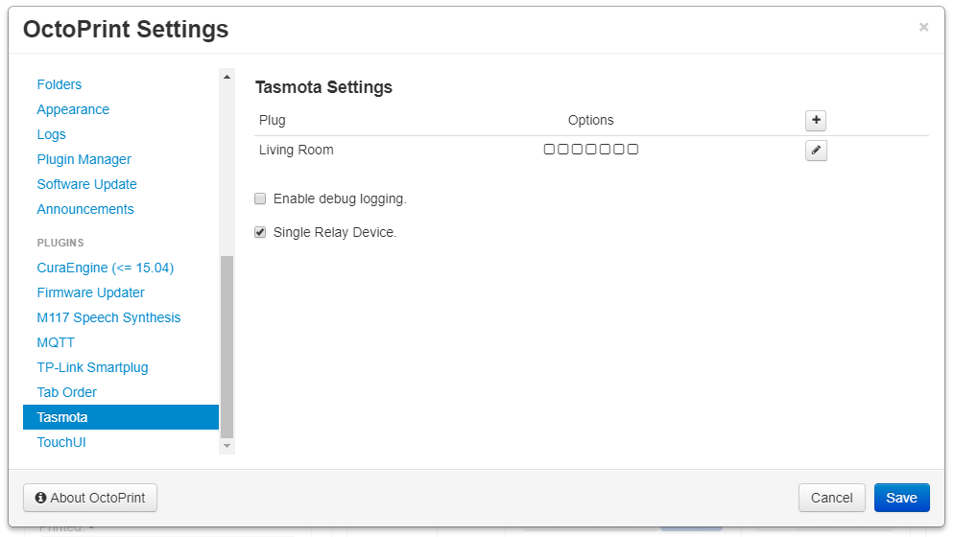Open Software Update settings
Viewport: 954px width, 537px height.
tap(86, 184)
